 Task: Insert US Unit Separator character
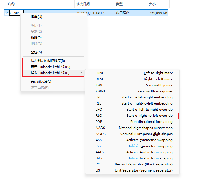tap(134, 170)
